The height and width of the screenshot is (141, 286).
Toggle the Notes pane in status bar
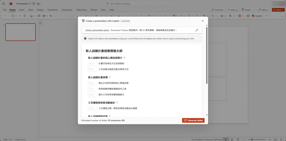coord(218,140)
